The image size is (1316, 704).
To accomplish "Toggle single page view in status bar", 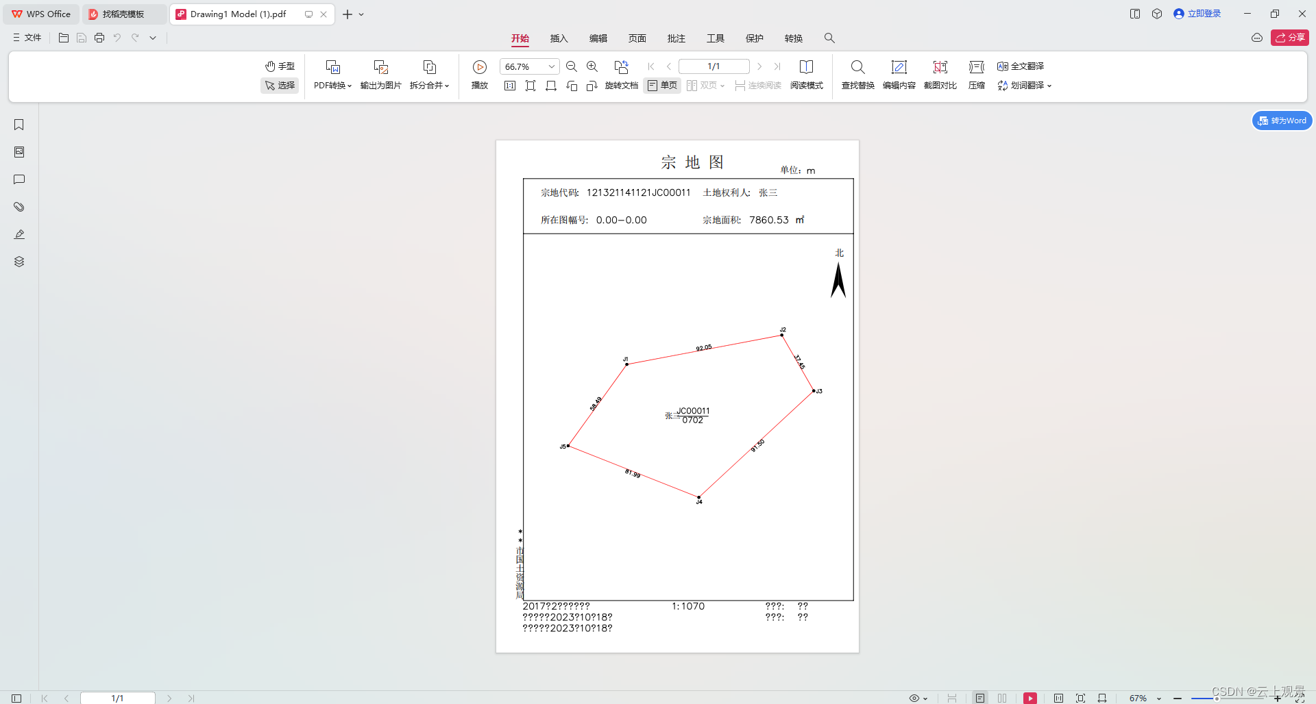I will [x=980, y=698].
